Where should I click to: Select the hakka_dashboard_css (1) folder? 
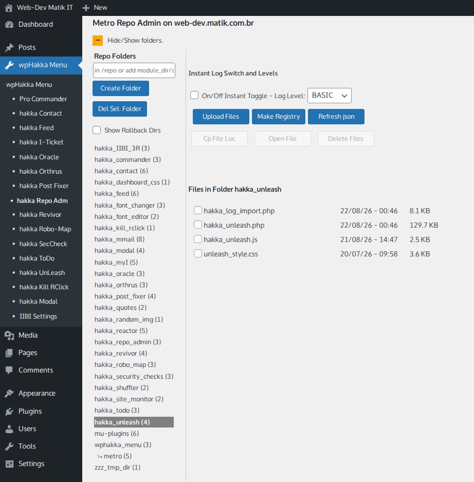coord(132,182)
